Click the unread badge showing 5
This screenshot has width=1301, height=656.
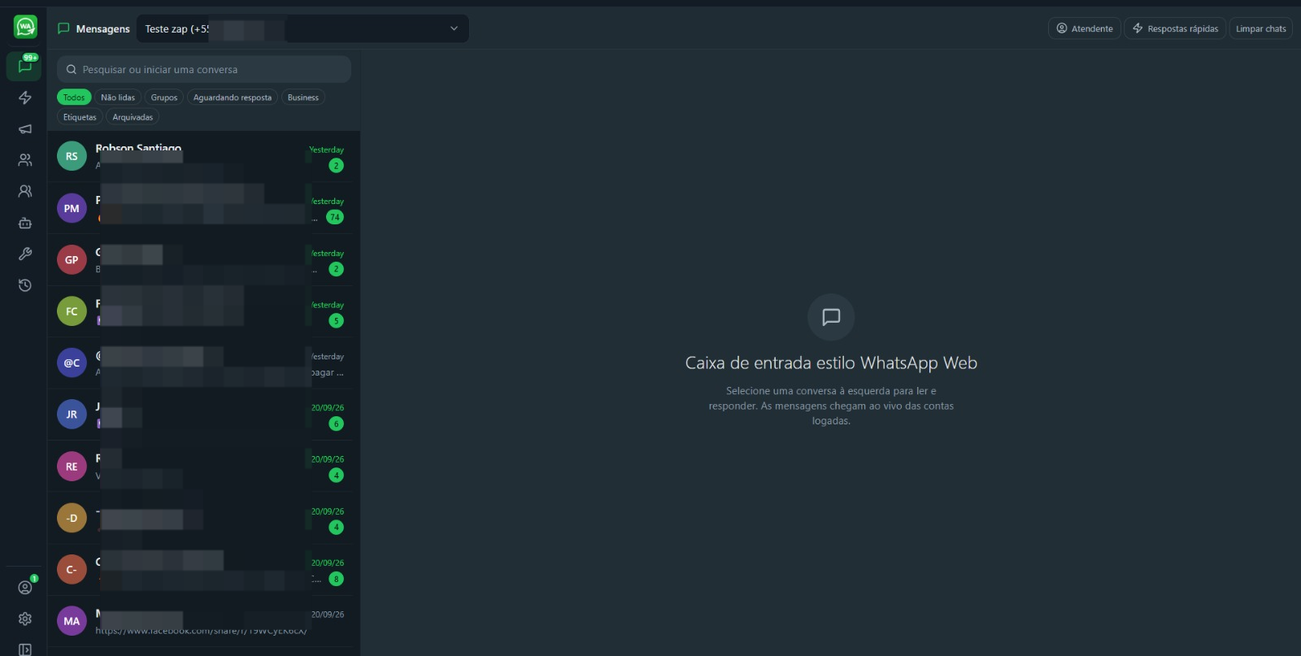337,320
